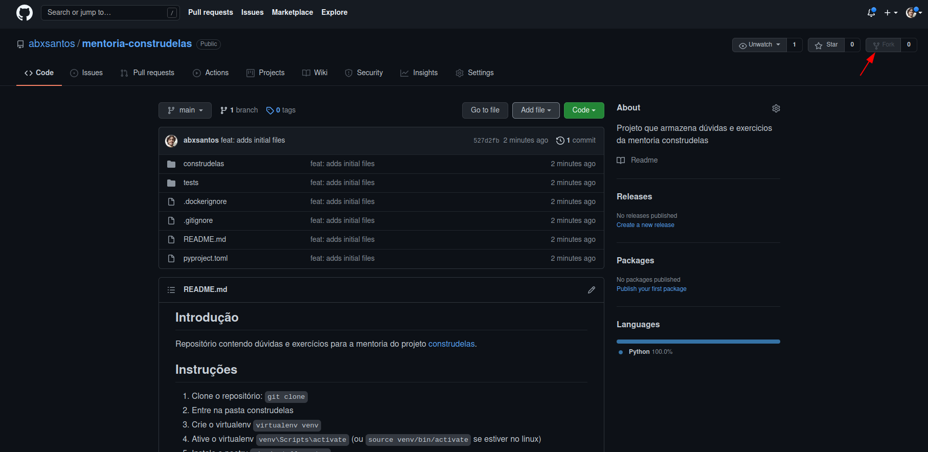Open Pull requests in top navigation
This screenshot has width=928, height=452.
click(x=210, y=12)
